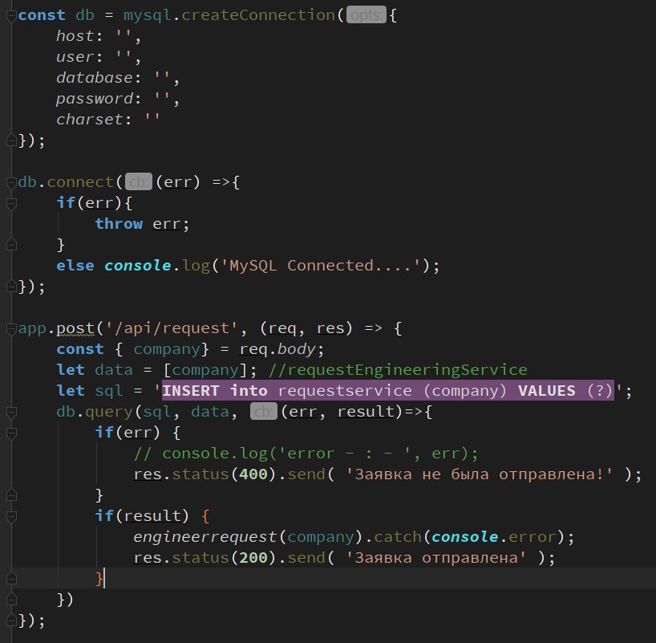Viewport: 656px width, 643px height.
Task: Click the 'host' property
Action: point(75,36)
